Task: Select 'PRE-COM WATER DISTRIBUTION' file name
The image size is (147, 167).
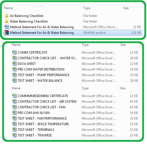Action: pos(41,69)
